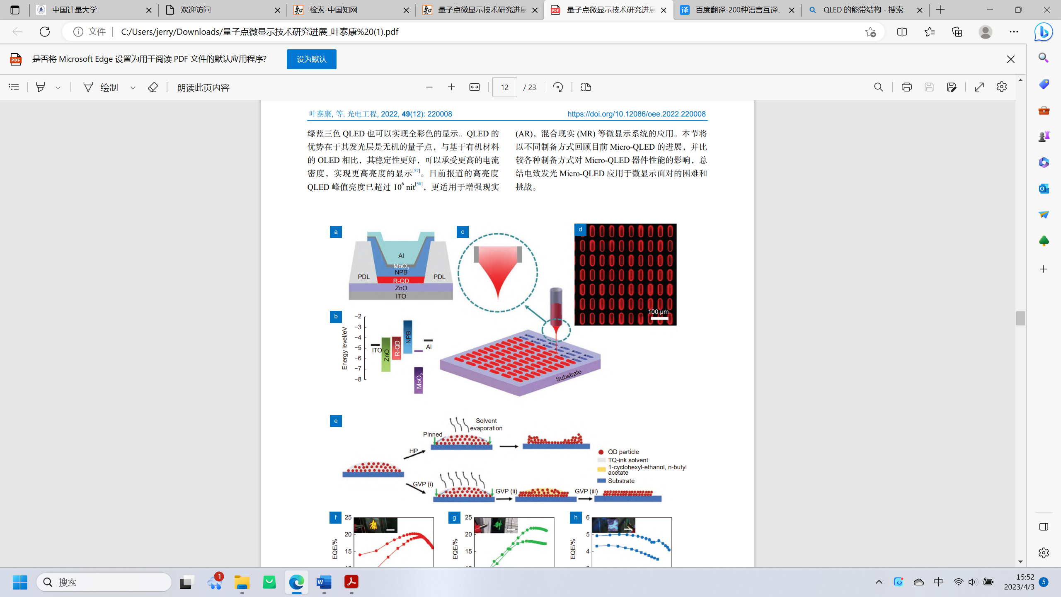Click the scrollbar down arrow
Image resolution: width=1061 pixels, height=597 pixels.
pyautogui.click(x=1020, y=562)
